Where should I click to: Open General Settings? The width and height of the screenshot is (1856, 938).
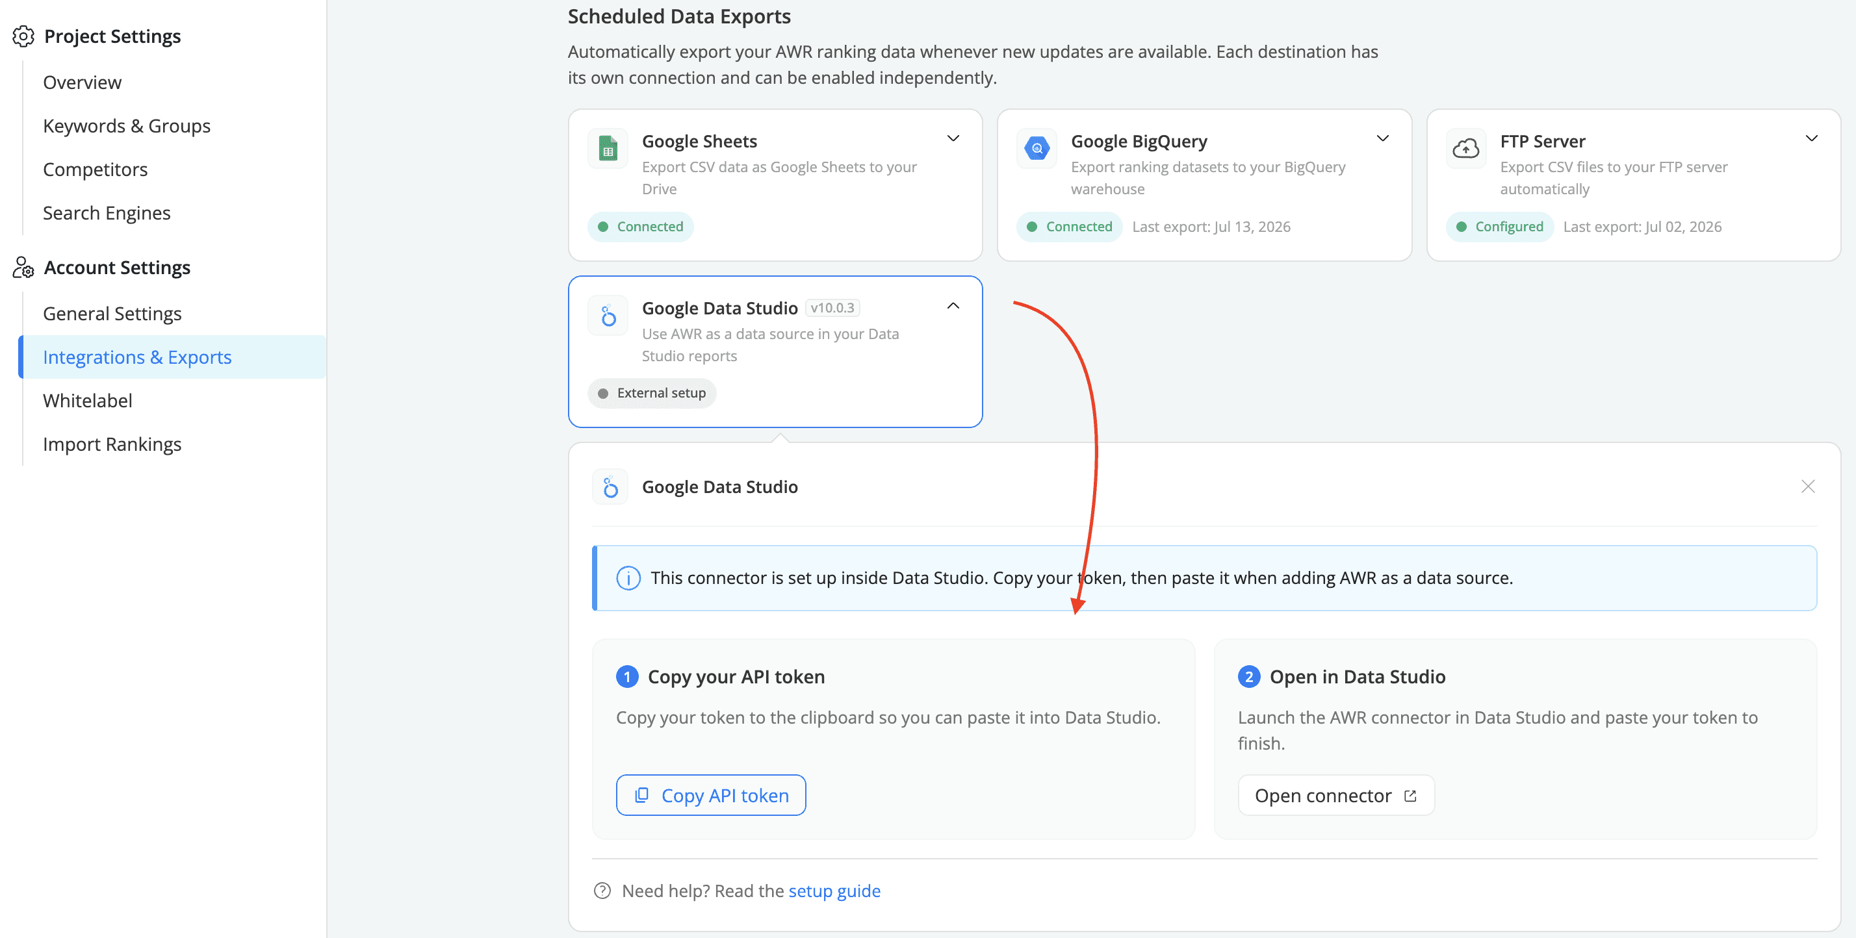tap(112, 313)
